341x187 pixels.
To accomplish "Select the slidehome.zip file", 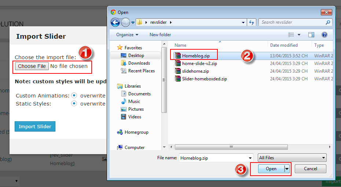I will tap(195, 71).
